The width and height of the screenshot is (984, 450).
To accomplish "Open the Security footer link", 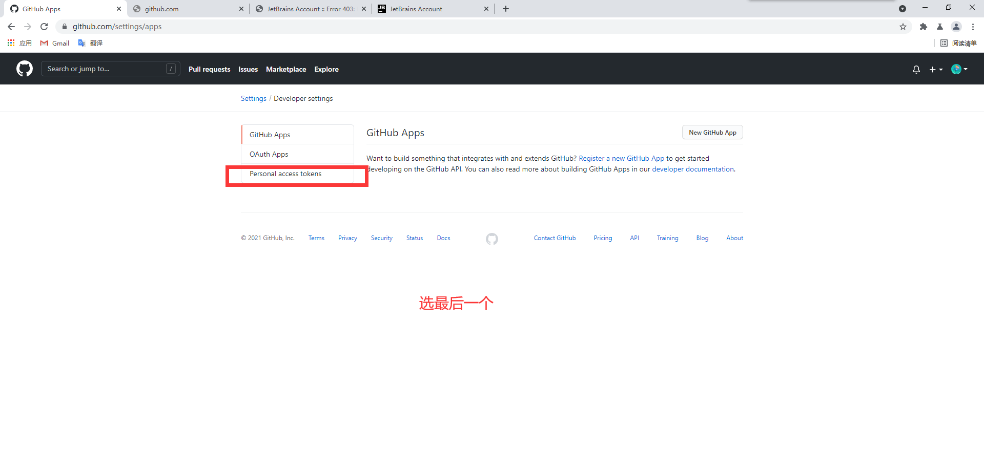I will 382,238.
